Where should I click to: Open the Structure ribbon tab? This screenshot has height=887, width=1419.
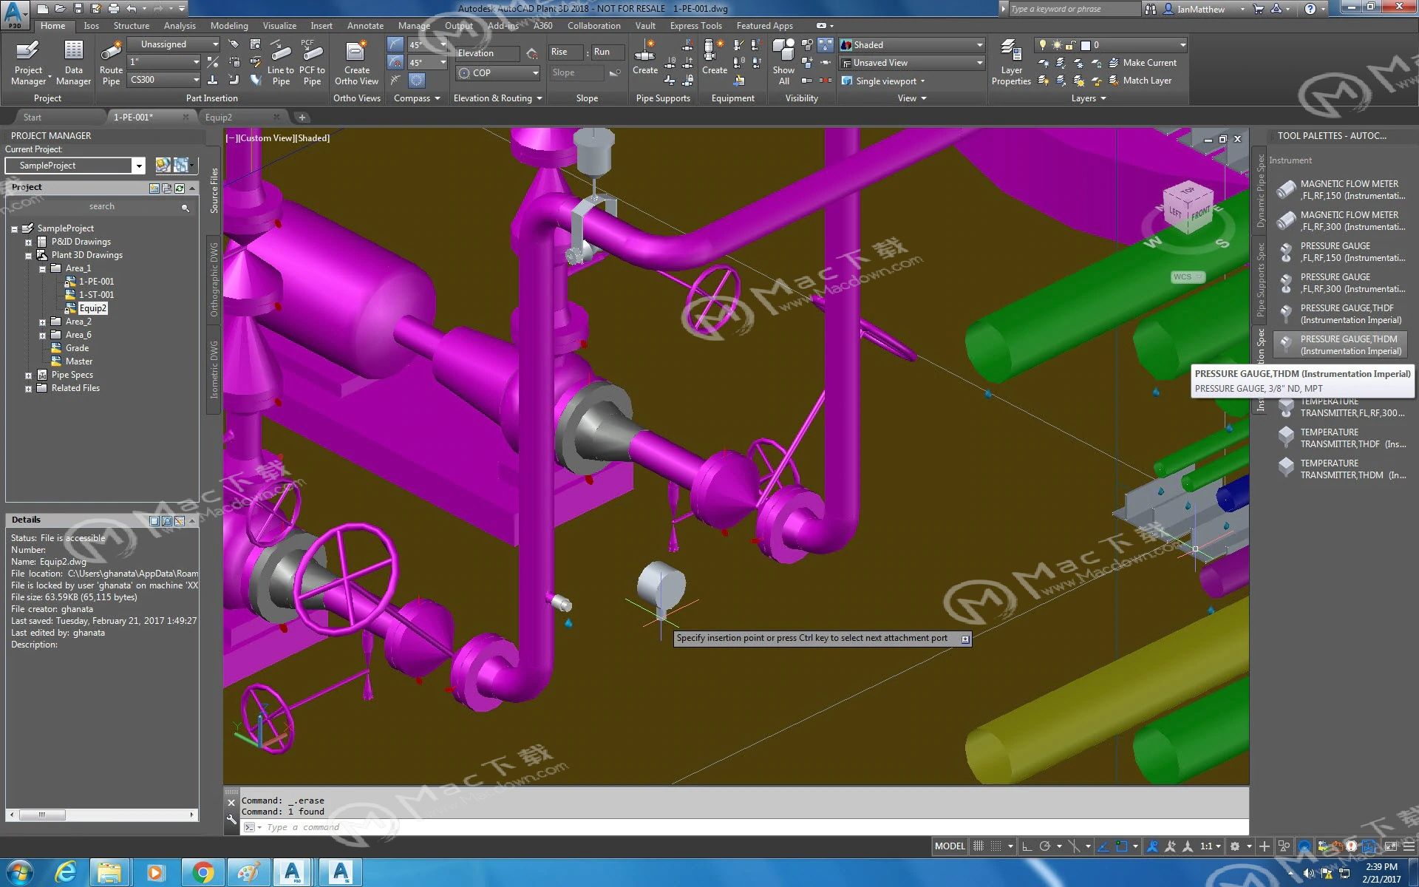click(131, 26)
